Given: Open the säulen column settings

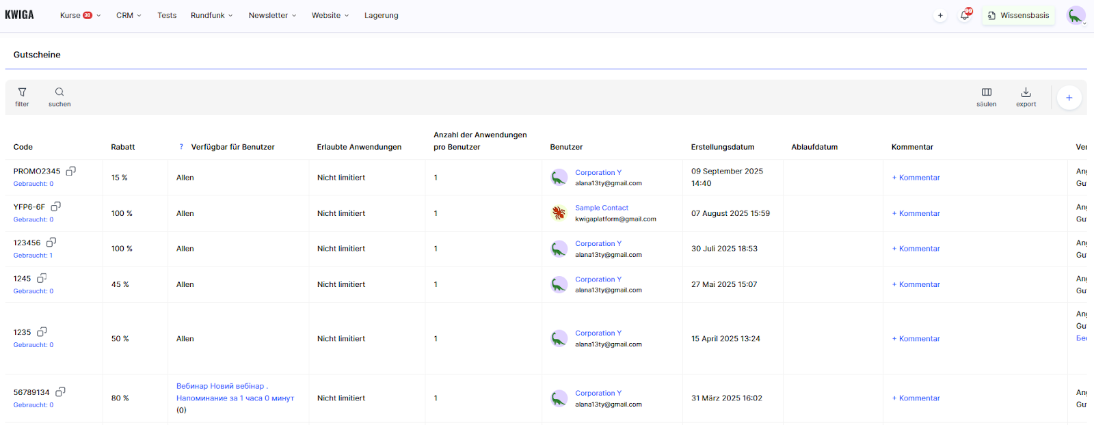Looking at the screenshot, I should pyautogui.click(x=986, y=96).
